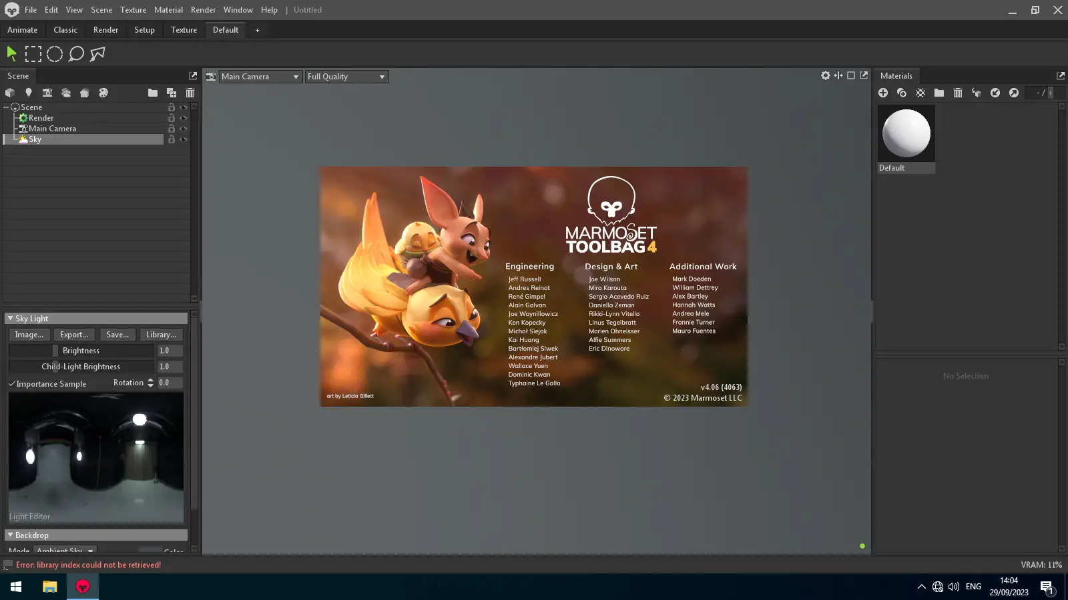Switch to the Texture workspace tab
This screenshot has width=1068, height=600.
pos(184,30)
